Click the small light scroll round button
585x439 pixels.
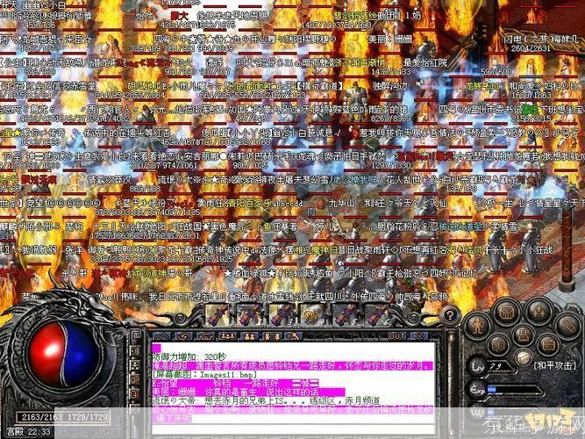pyautogui.click(x=523, y=358)
